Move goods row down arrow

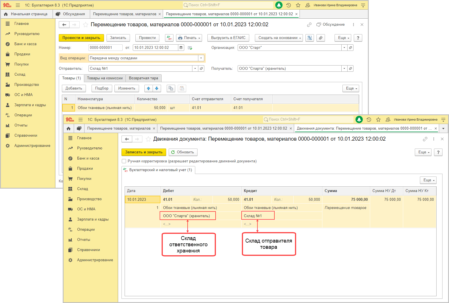pos(157,88)
